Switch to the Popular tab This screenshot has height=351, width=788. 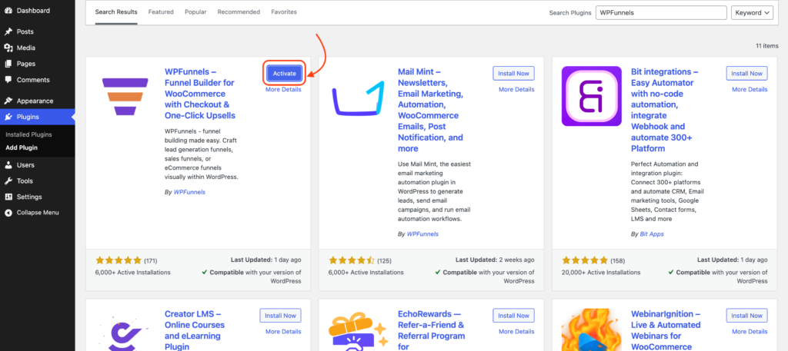click(x=195, y=12)
